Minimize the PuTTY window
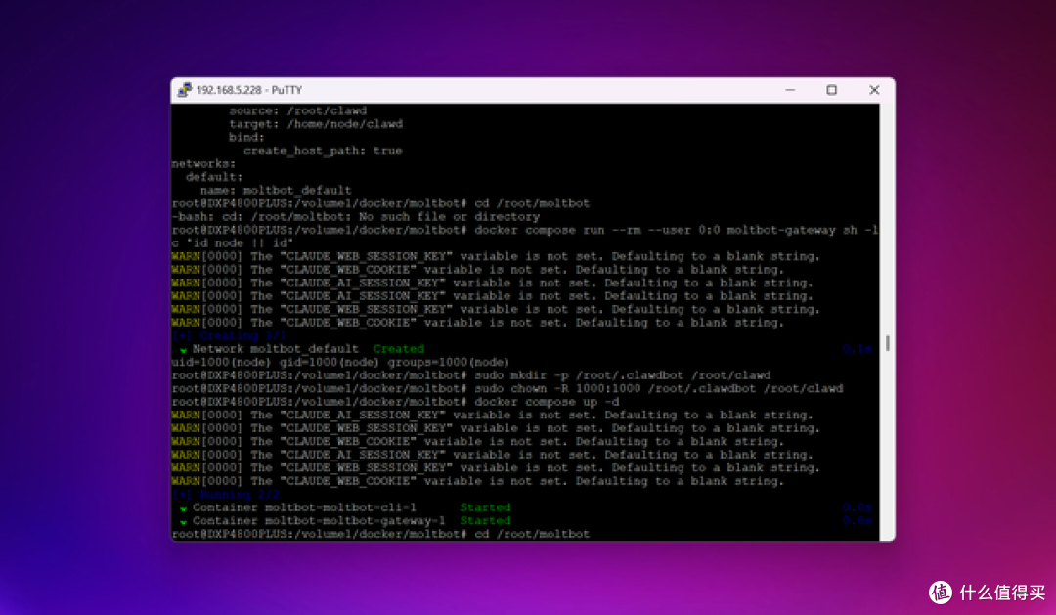The height and width of the screenshot is (615, 1056). pos(790,90)
